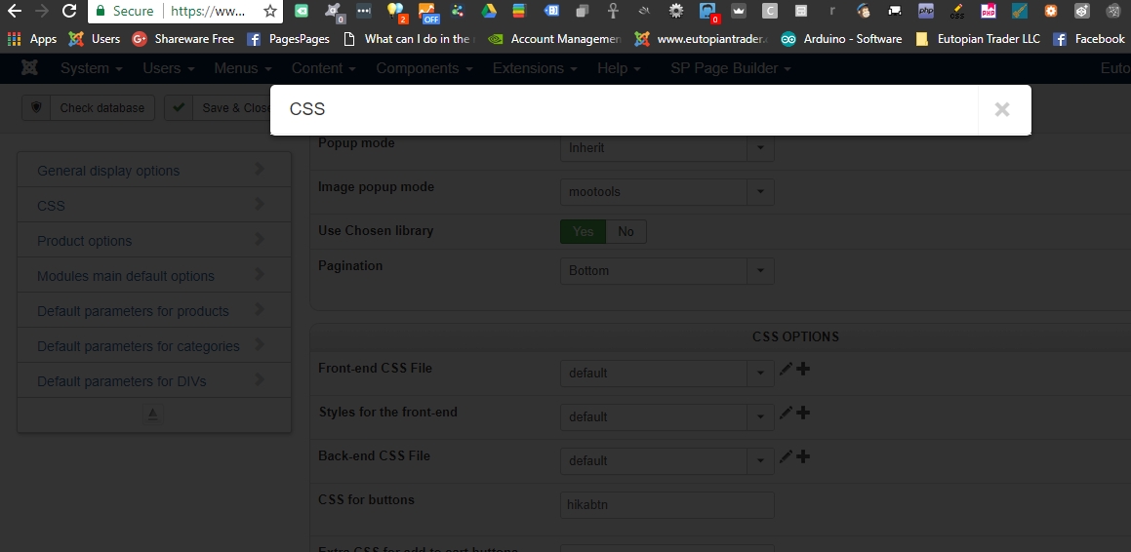The height and width of the screenshot is (552, 1131).
Task: Close the CSS modal dialog
Action: click(1002, 109)
